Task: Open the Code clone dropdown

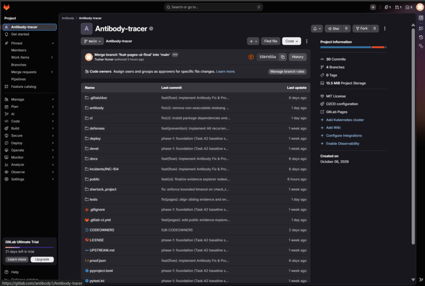Action: 292,41
